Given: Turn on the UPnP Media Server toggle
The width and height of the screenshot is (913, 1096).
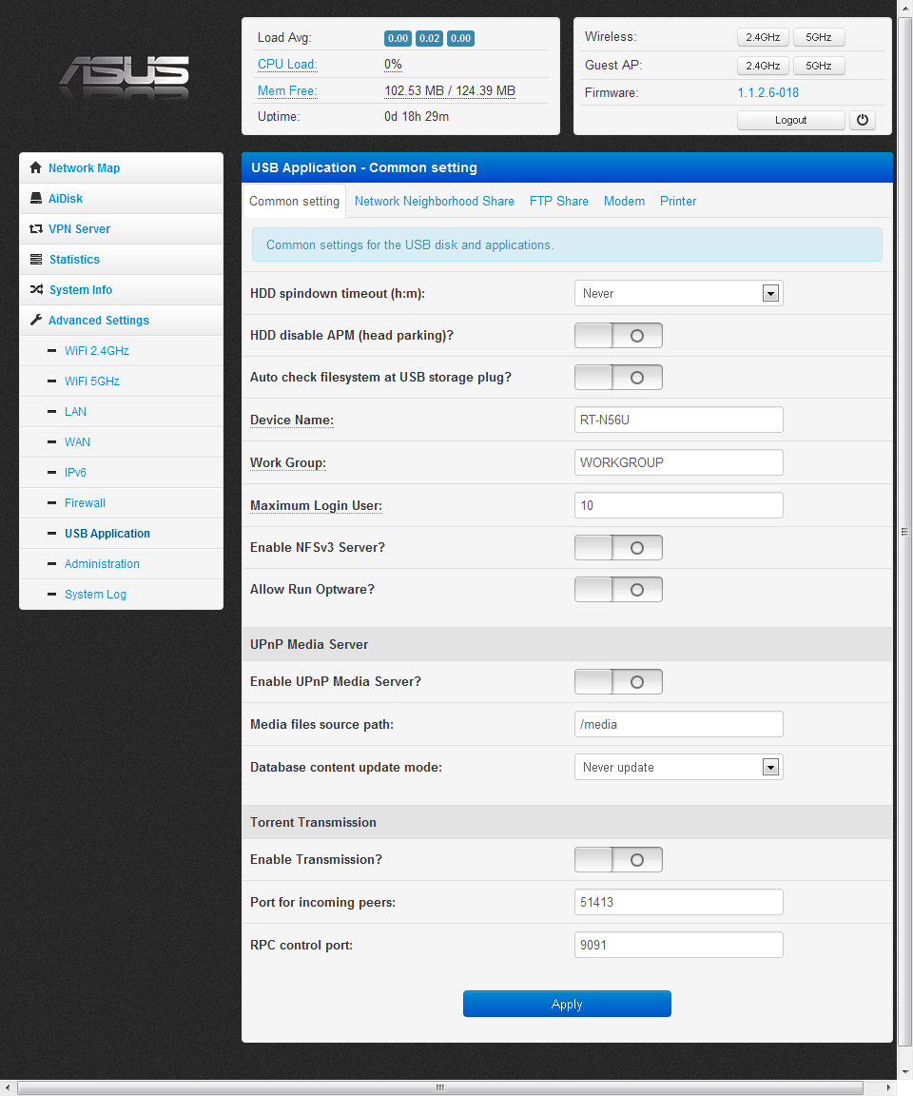Looking at the screenshot, I should coord(618,682).
